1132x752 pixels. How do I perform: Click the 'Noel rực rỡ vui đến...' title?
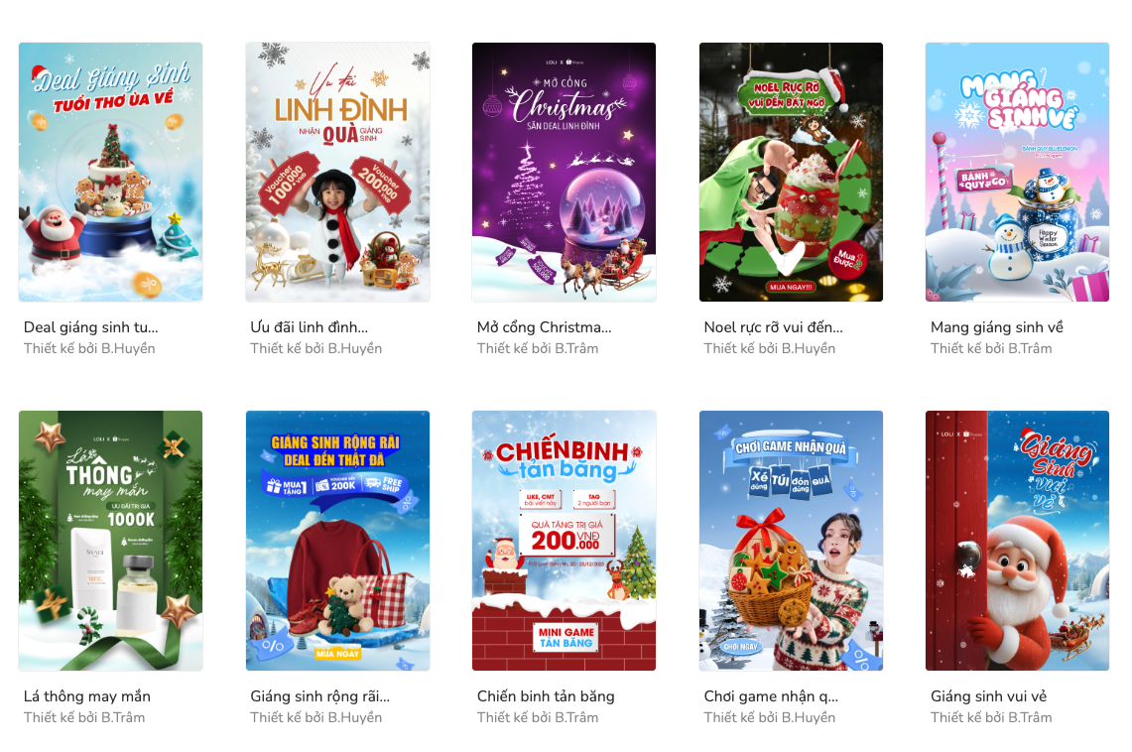tap(773, 327)
